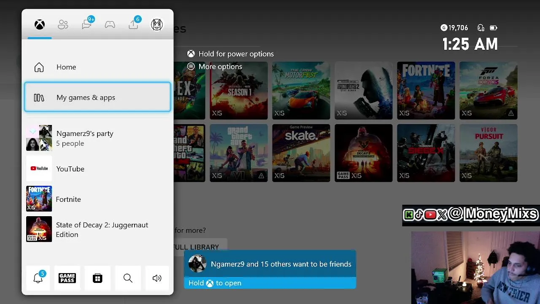Select The Crew Motorfest tile
This screenshot has height=304, width=540.
[x=301, y=90]
